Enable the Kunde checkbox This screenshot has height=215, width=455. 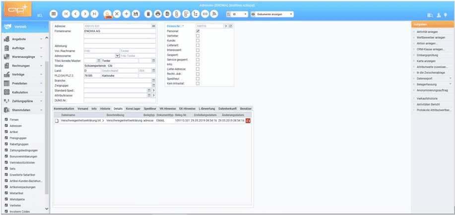pos(198,41)
